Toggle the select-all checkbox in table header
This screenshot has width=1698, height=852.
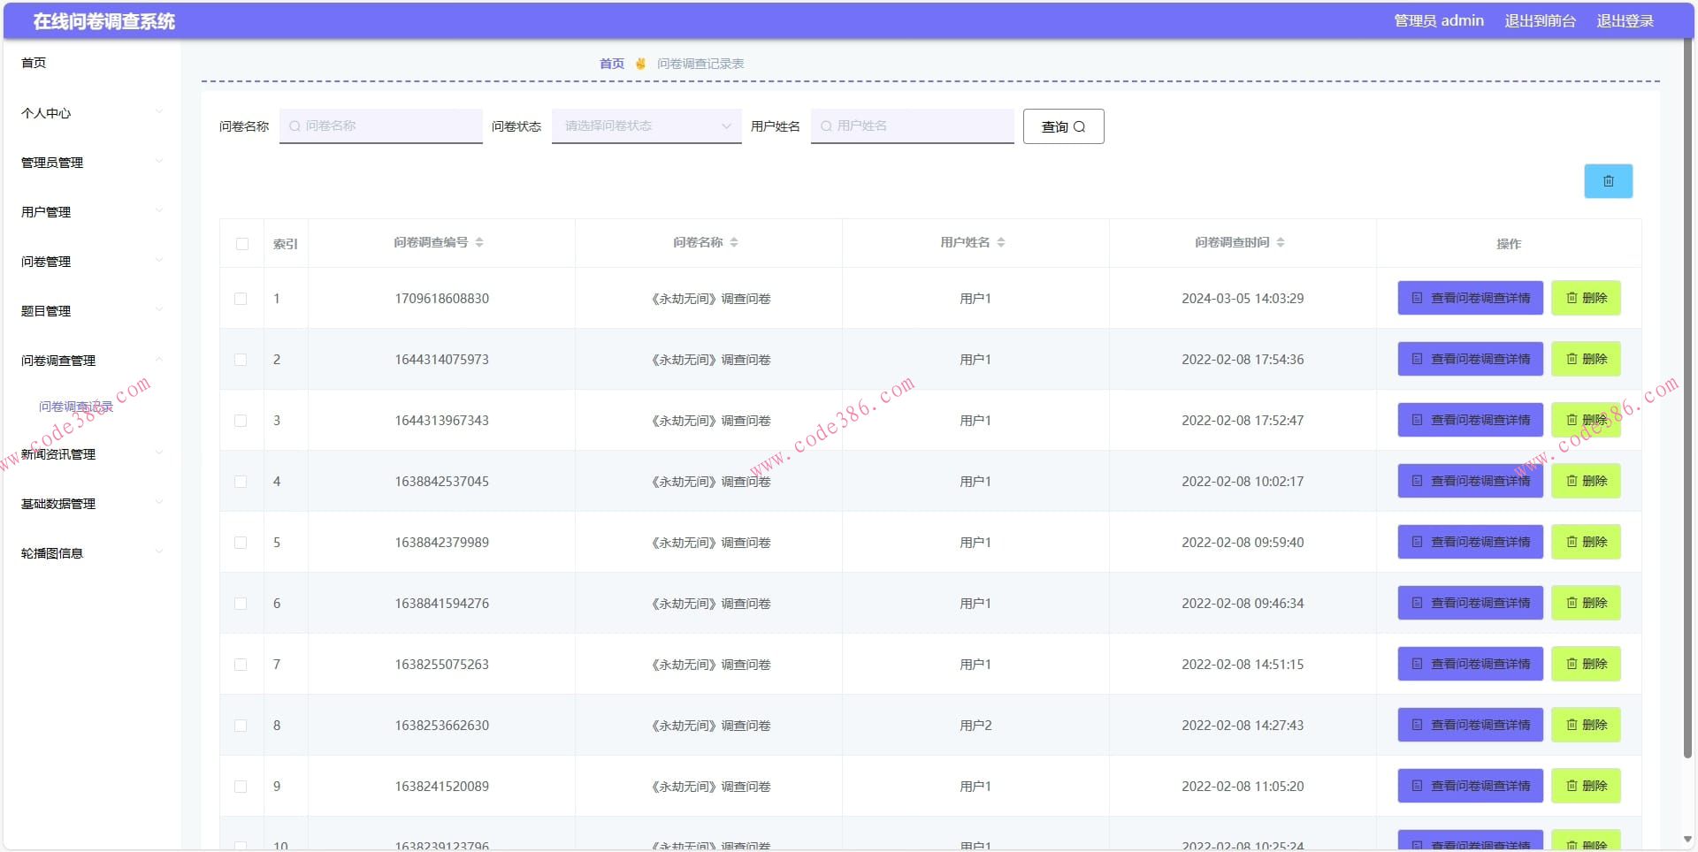[x=242, y=244]
